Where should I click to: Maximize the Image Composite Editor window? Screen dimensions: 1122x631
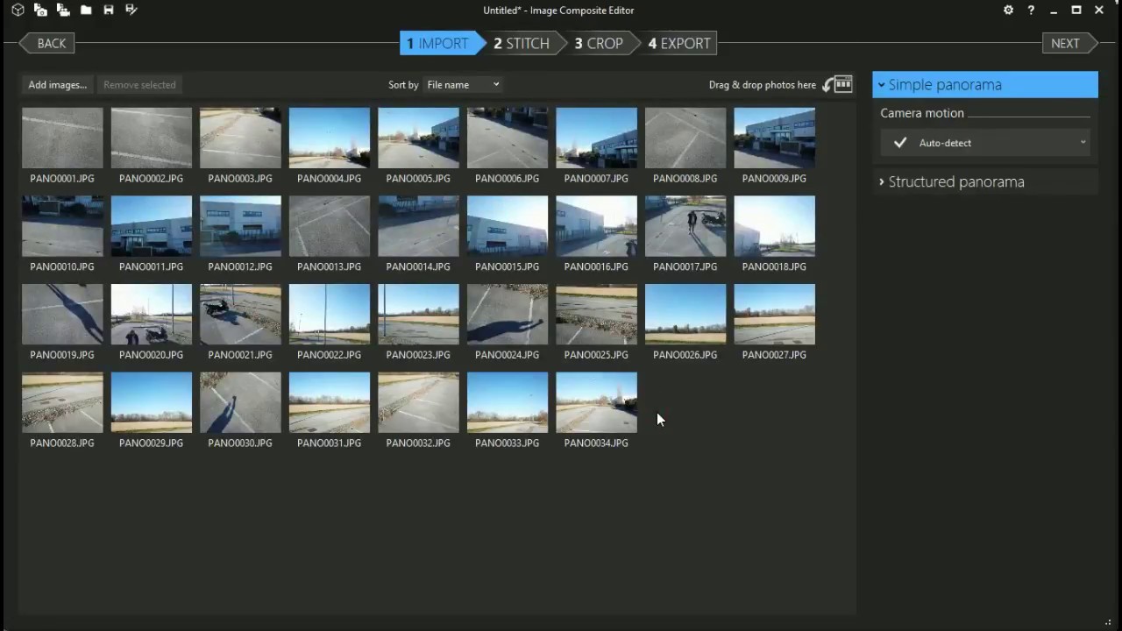(1076, 10)
